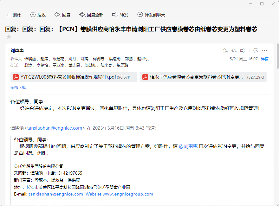Star this email with the star icon

point(9,37)
